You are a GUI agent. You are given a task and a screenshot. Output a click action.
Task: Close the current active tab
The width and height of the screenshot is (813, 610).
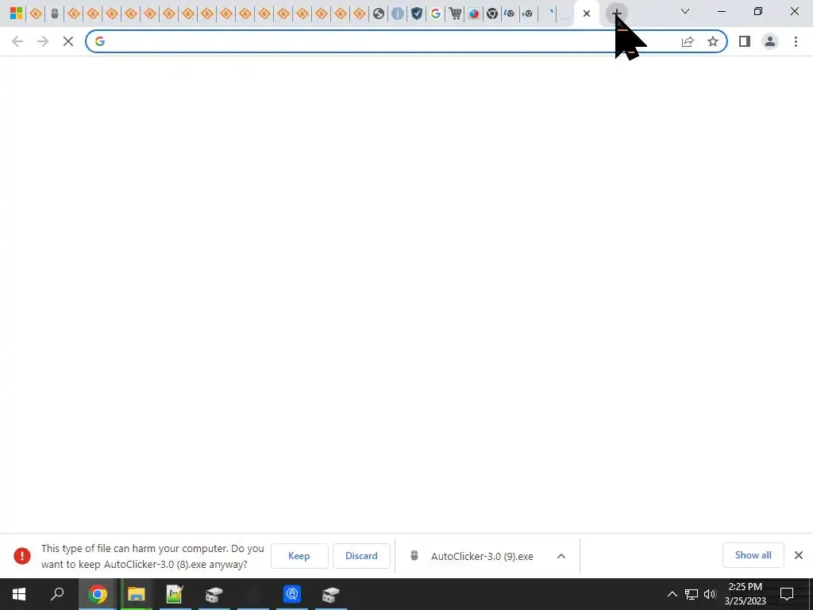[x=587, y=14]
